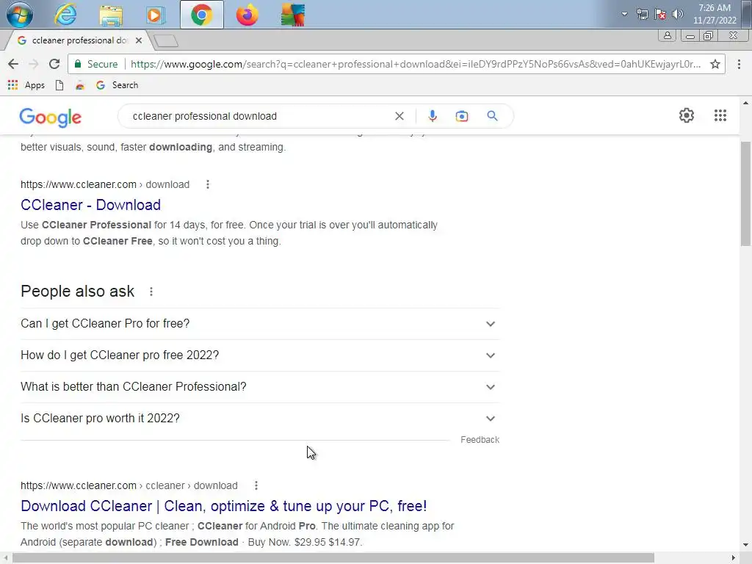The image size is (752, 564).
Task: Expand How do I get CCleaner pro free 2022?
Action: [260, 355]
